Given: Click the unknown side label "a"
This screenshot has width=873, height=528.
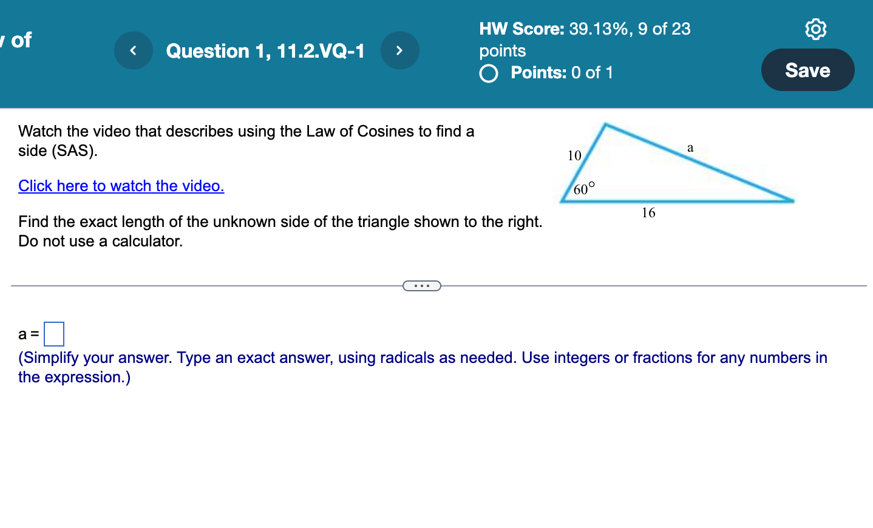Looking at the screenshot, I should click(690, 147).
